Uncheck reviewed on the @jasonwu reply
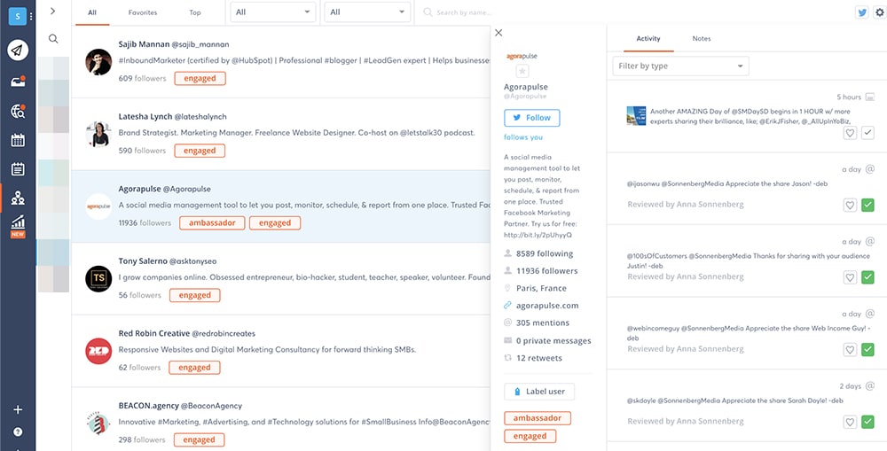The image size is (887, 451). point(867,205)
